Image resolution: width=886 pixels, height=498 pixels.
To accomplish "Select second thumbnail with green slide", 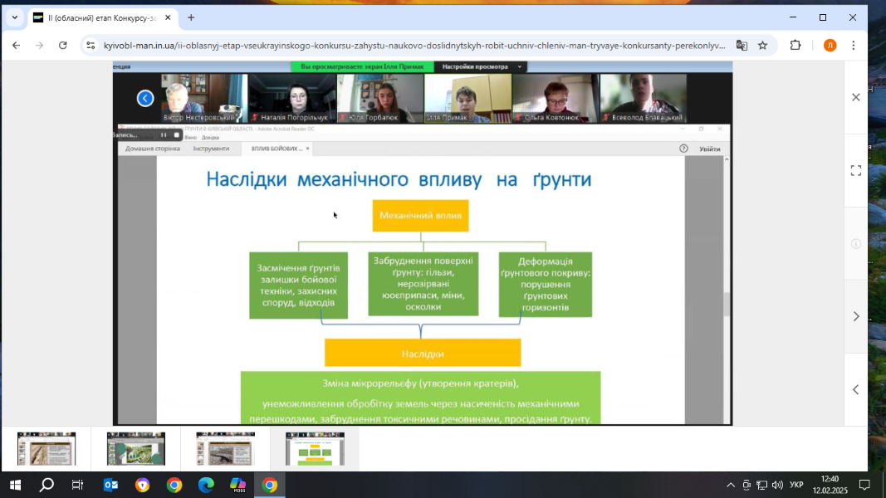I will click(136, 449).
